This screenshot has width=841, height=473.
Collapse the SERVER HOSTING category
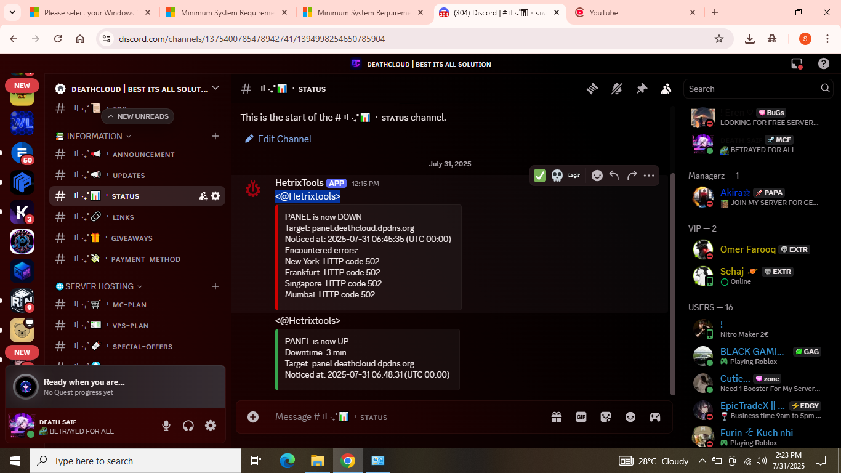tap(99, 286)
